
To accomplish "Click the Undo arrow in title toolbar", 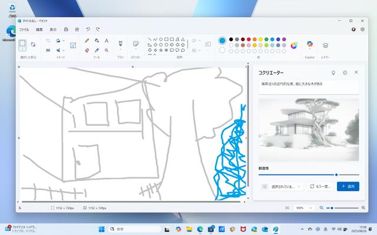I will point(88,29).
